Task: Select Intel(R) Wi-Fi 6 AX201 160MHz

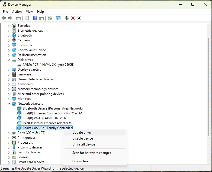Action: (44, 118)
